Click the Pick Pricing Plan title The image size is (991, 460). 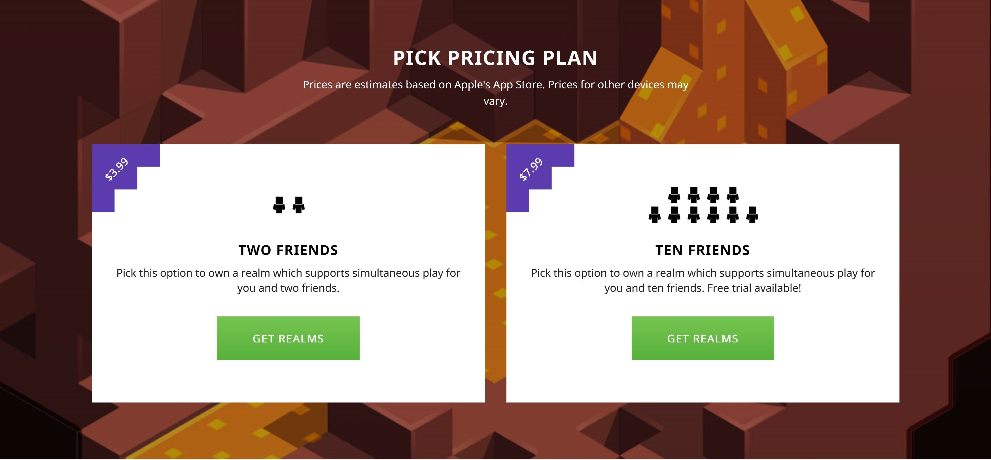(x=495, y=58)
